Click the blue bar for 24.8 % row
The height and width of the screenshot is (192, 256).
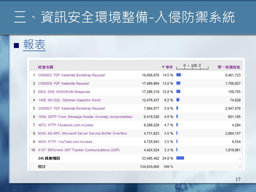[x=180, y=158]
